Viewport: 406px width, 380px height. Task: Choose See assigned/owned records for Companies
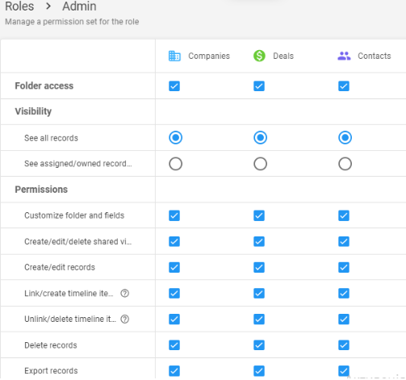click(x=176, y=164)
